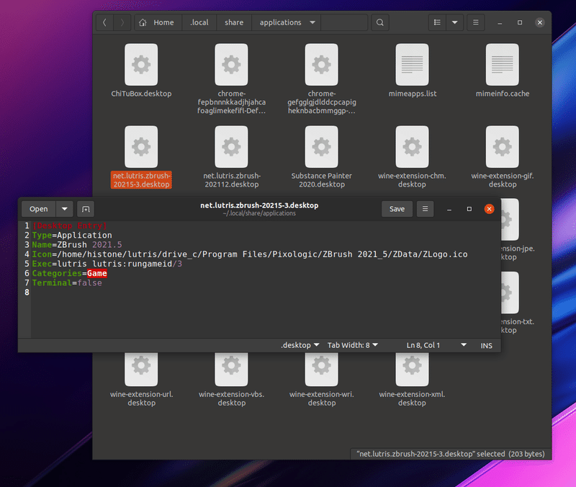
Task: Navigate to share in path bar
Action: (x=234, y=22)
